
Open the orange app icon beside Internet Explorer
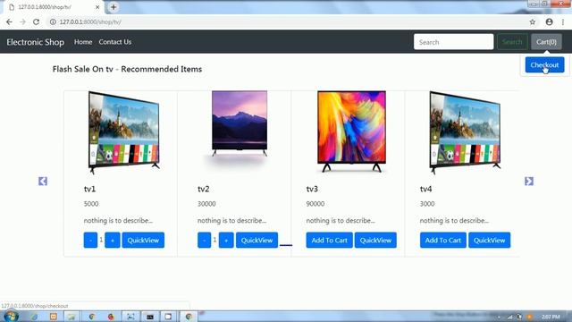(54, 317)
